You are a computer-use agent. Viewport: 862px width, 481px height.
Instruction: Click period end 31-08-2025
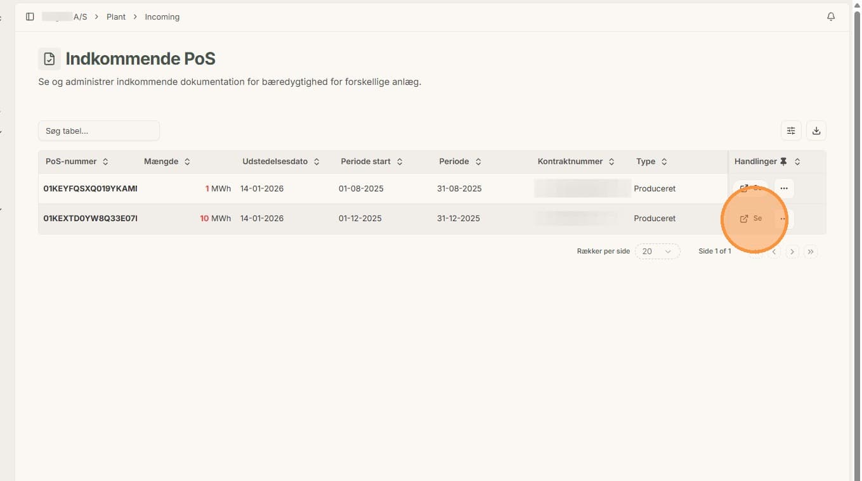click(459, 189)
